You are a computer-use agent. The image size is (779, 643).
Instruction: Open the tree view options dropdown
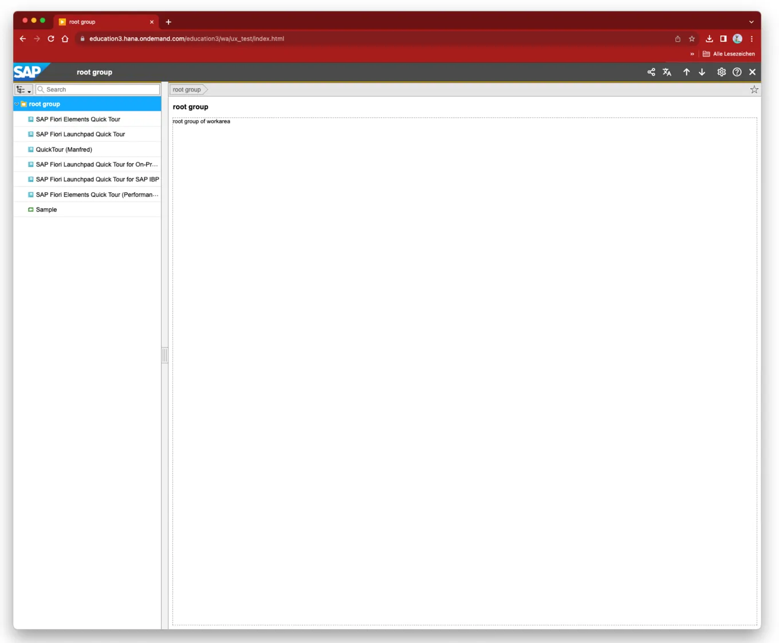(x=23, y=90)
